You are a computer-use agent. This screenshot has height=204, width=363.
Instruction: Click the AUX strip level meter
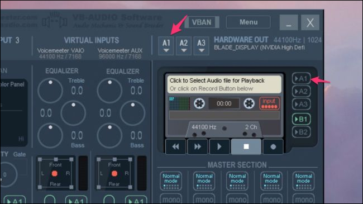pos(142,173)
